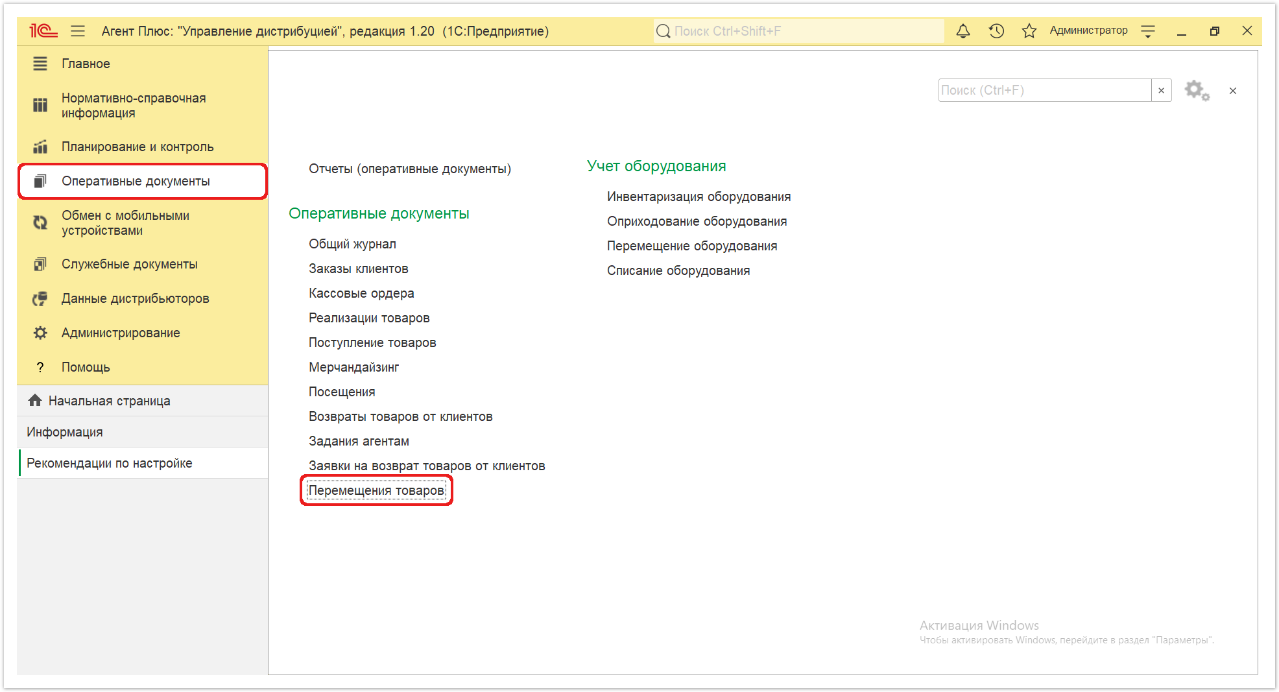Click the Нормативно-справочная информация icon
Viewport: 1279px width, 692px height.
(x=40, y=105)
